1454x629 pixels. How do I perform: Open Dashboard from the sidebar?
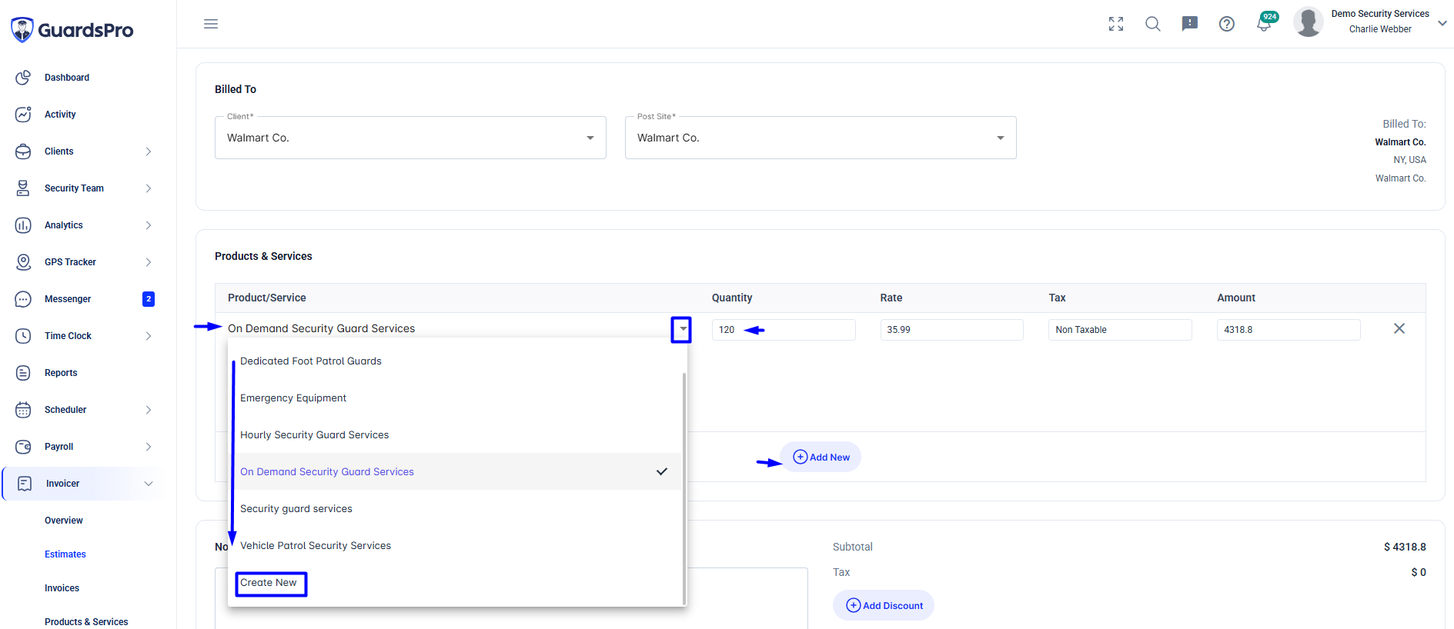(67, 78)
